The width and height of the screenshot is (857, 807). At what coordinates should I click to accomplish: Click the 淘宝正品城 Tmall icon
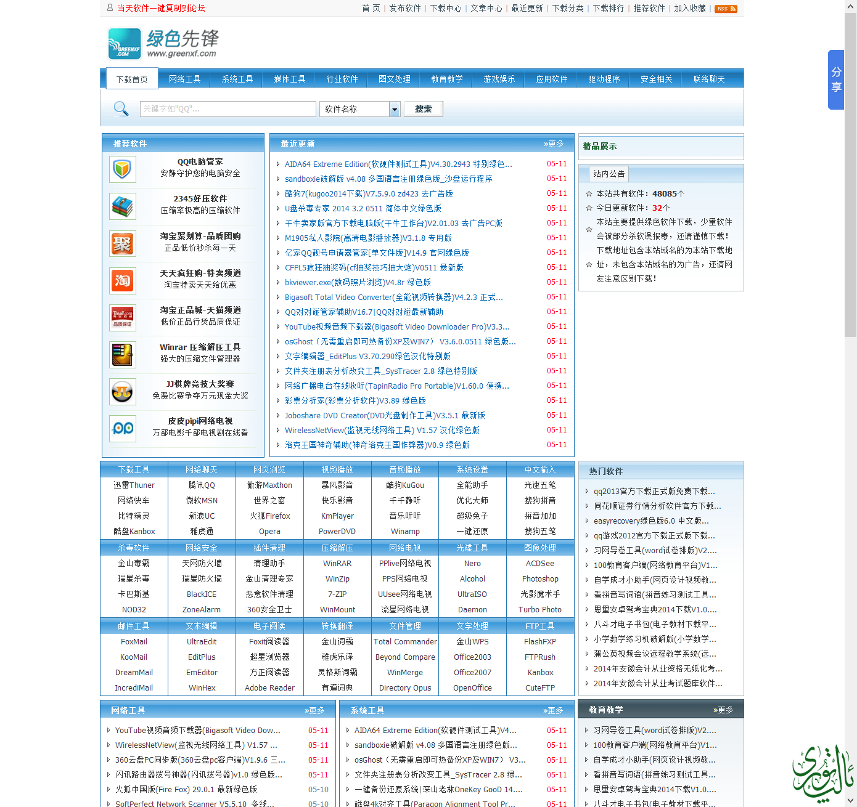[x=123, y=317]
